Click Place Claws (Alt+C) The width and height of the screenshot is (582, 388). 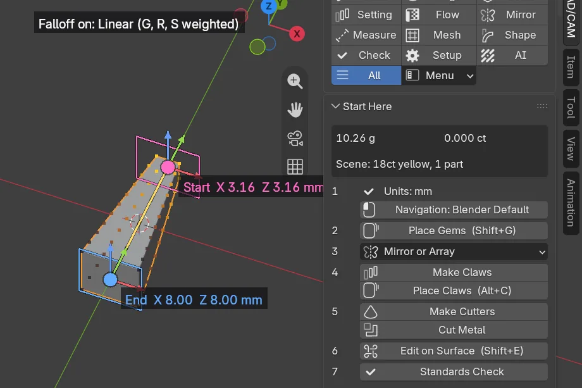pos(454,291)
